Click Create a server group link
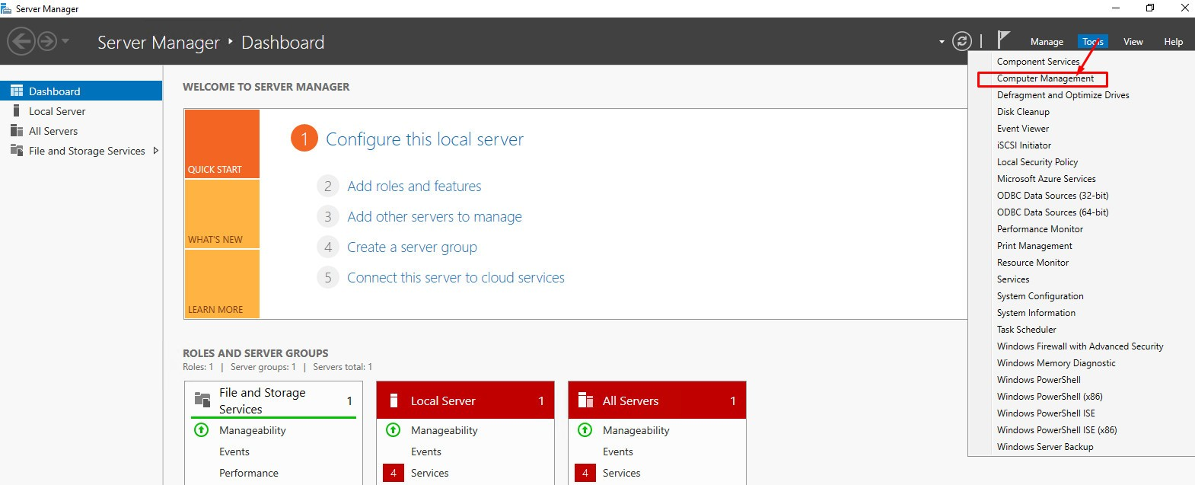The image size is (1195, 485). click(x=412, y=247)
